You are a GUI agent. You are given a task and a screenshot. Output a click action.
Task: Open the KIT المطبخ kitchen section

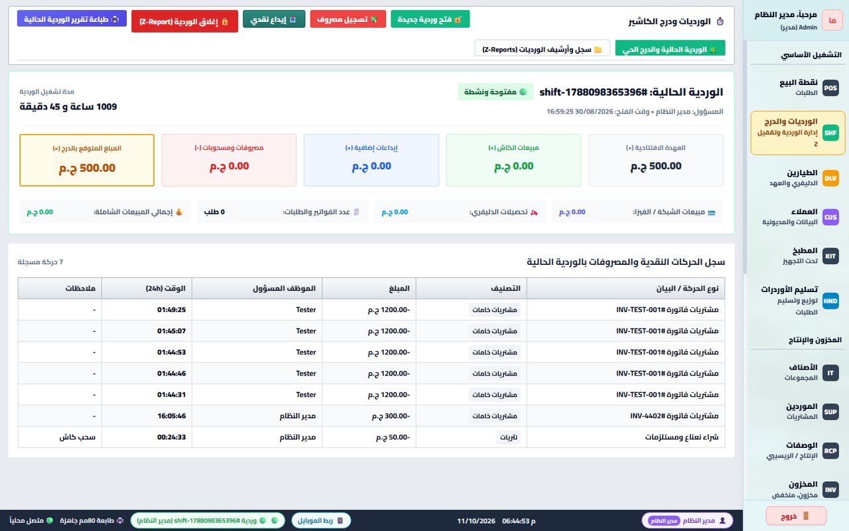(x=797, y=256)
